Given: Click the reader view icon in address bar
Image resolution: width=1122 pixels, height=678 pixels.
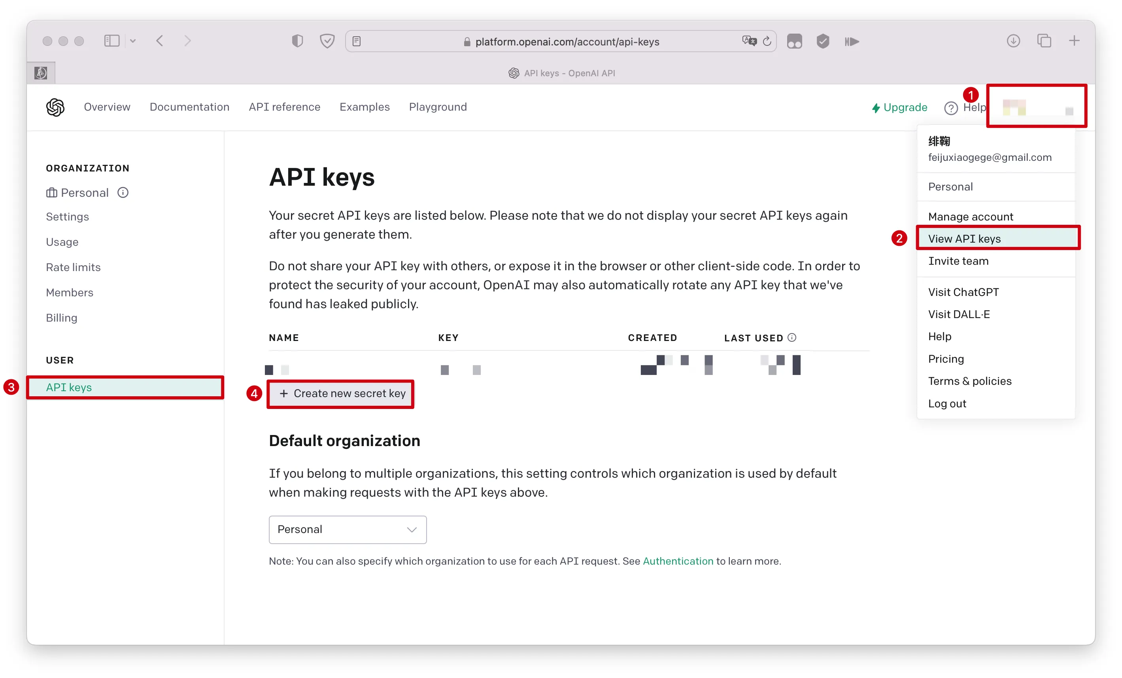Looking at the screenshot, I should (x=357, y=41).
